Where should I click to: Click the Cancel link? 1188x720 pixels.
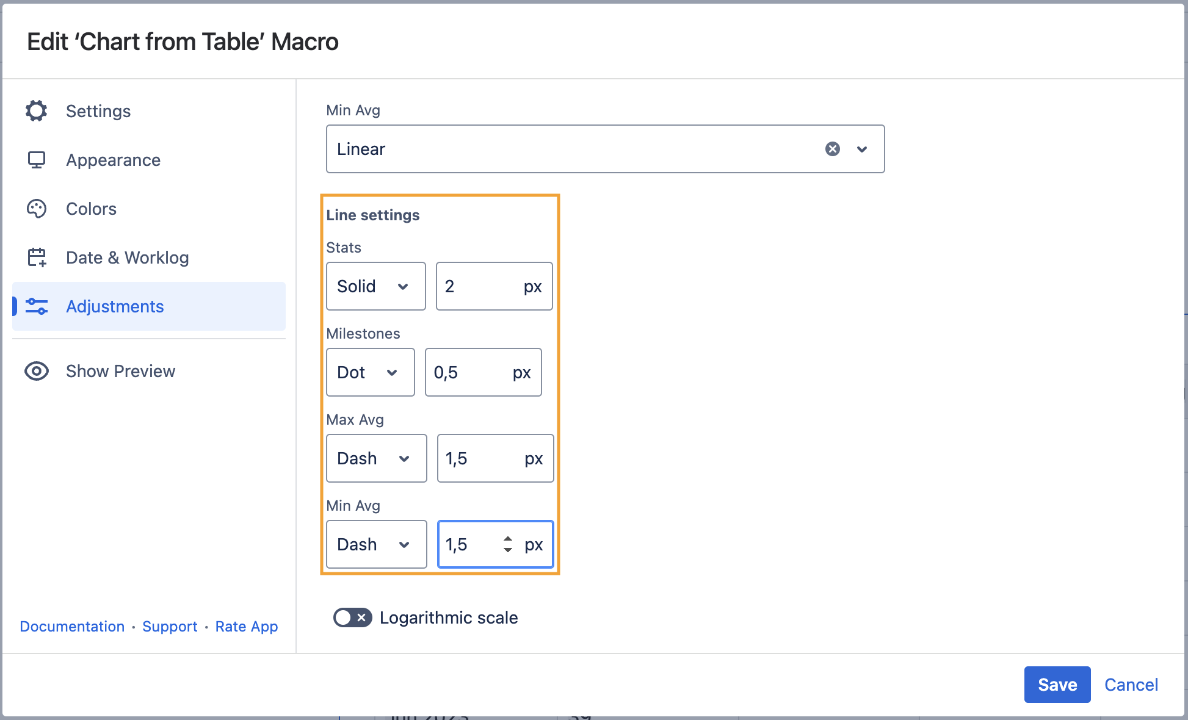(x=1131, y=685)
